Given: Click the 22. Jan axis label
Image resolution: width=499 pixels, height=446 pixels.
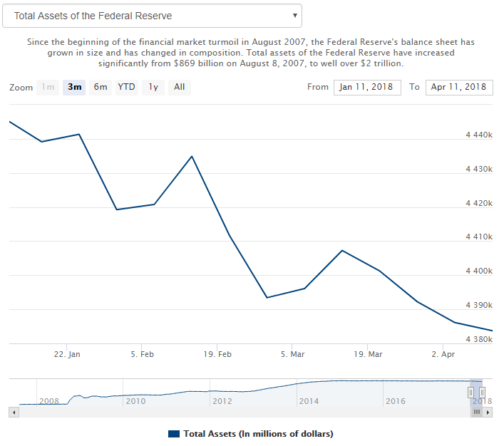Looking at the screenshot, I should click(x=67, y=354).
